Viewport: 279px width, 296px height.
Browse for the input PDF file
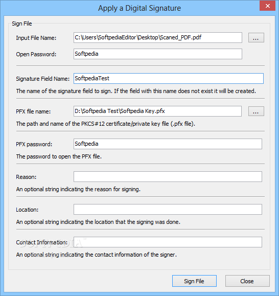pyautogui.click(x=256, y=37)
